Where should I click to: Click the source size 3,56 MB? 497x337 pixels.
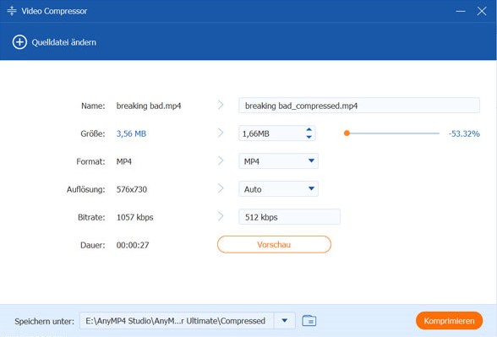pos(131,133)
